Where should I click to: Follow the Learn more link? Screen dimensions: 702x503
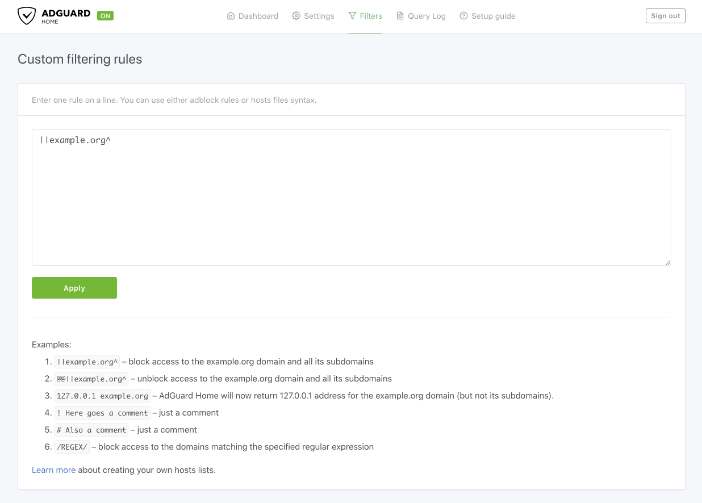[x=53, y=470]
